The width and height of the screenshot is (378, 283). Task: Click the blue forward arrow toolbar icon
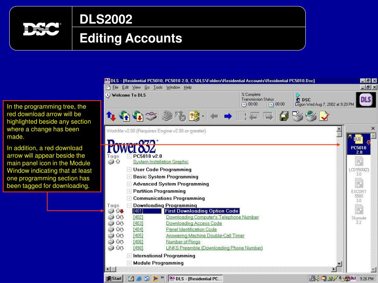coord(228,116)
